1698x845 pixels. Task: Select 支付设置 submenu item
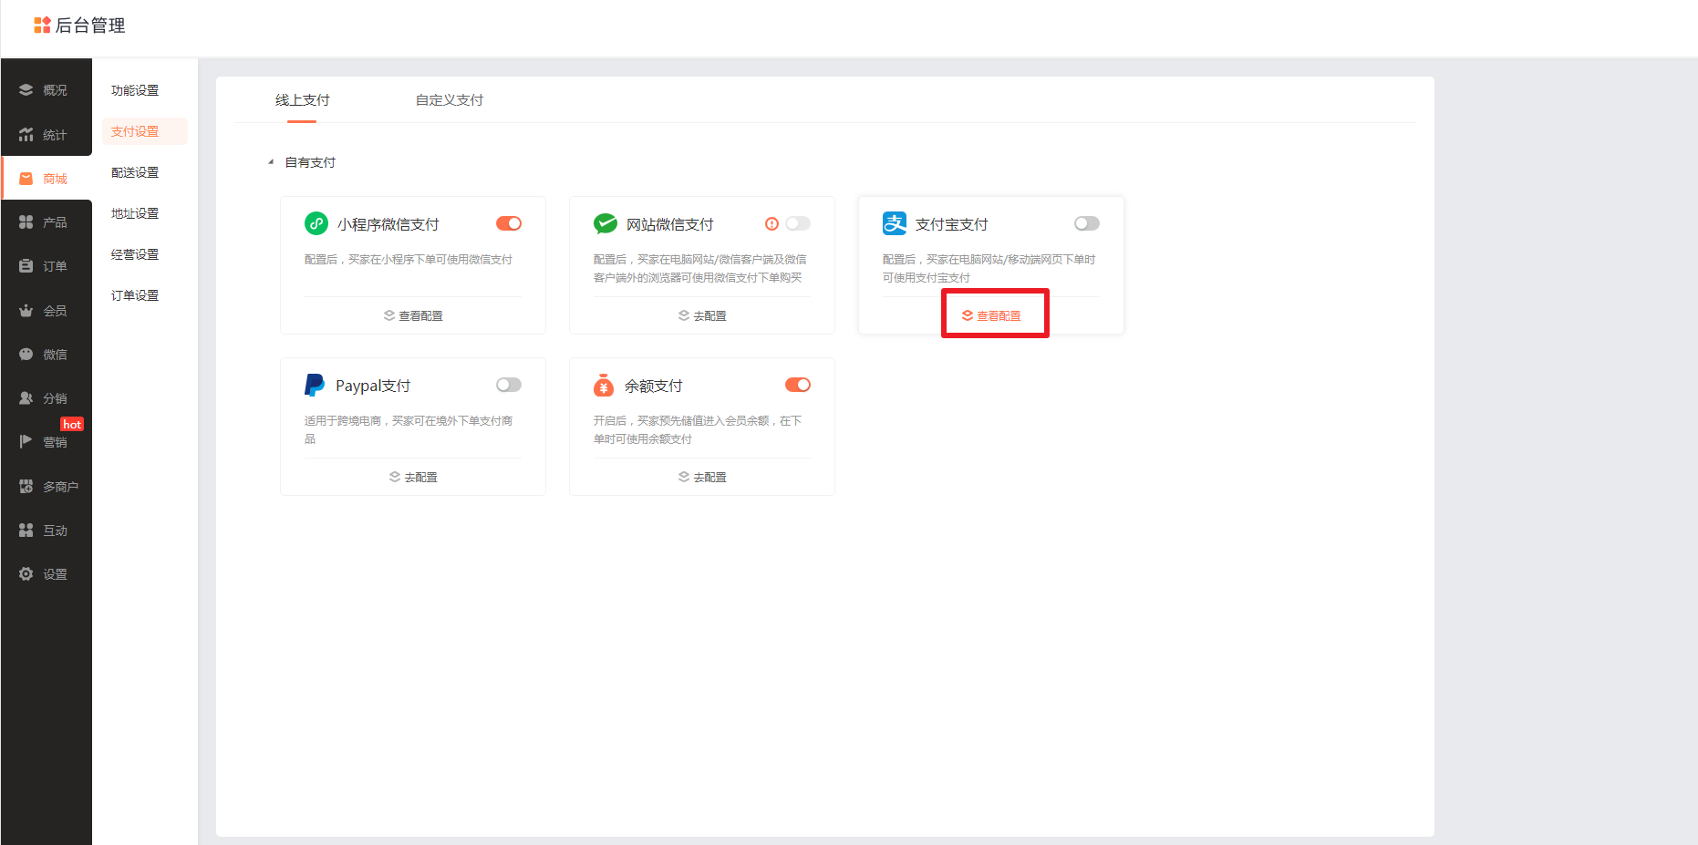click(x=145, y=131)
